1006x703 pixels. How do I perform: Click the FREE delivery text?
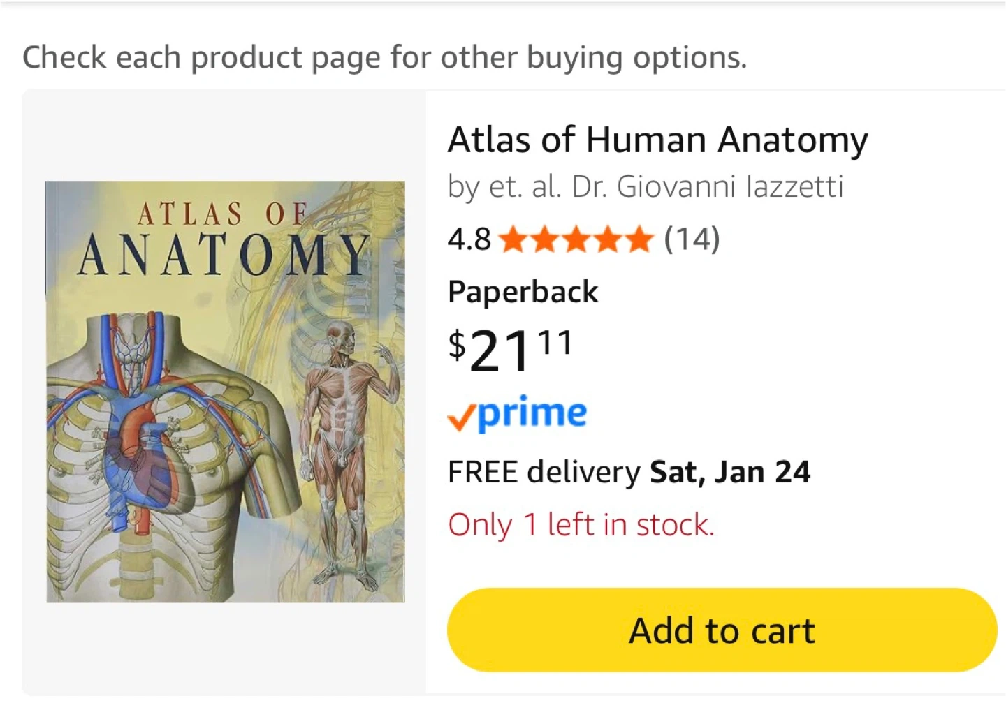coord(544,472)
